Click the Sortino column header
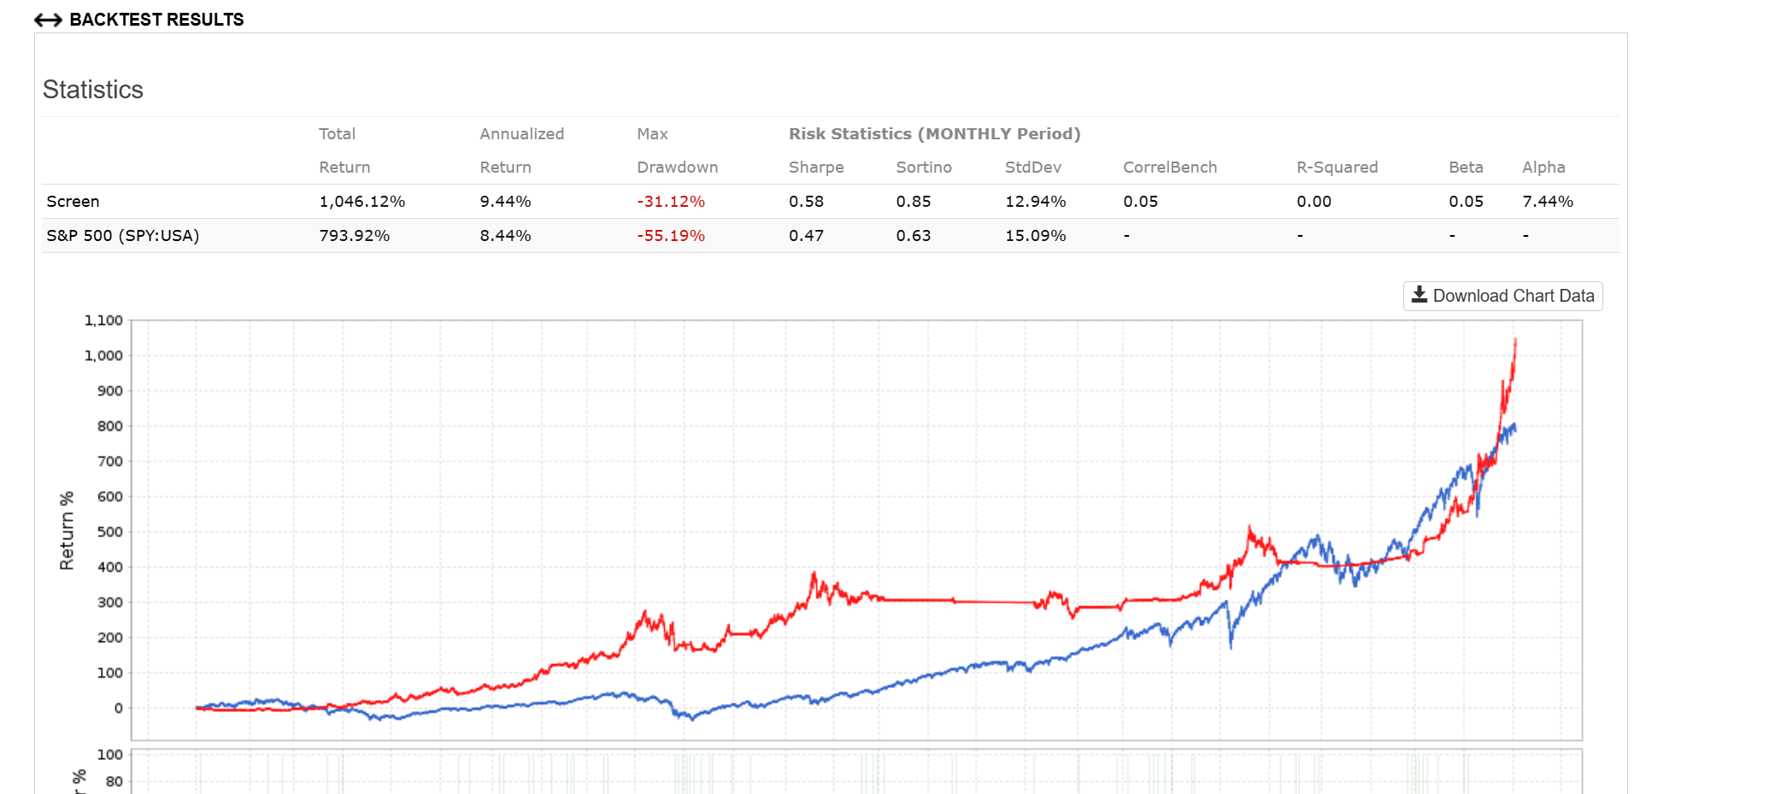1787x794 pixels. 923,168
